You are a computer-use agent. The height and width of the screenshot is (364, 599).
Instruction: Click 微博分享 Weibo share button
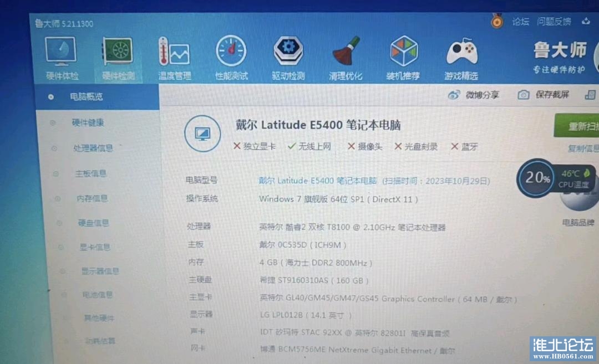(475, 95)
